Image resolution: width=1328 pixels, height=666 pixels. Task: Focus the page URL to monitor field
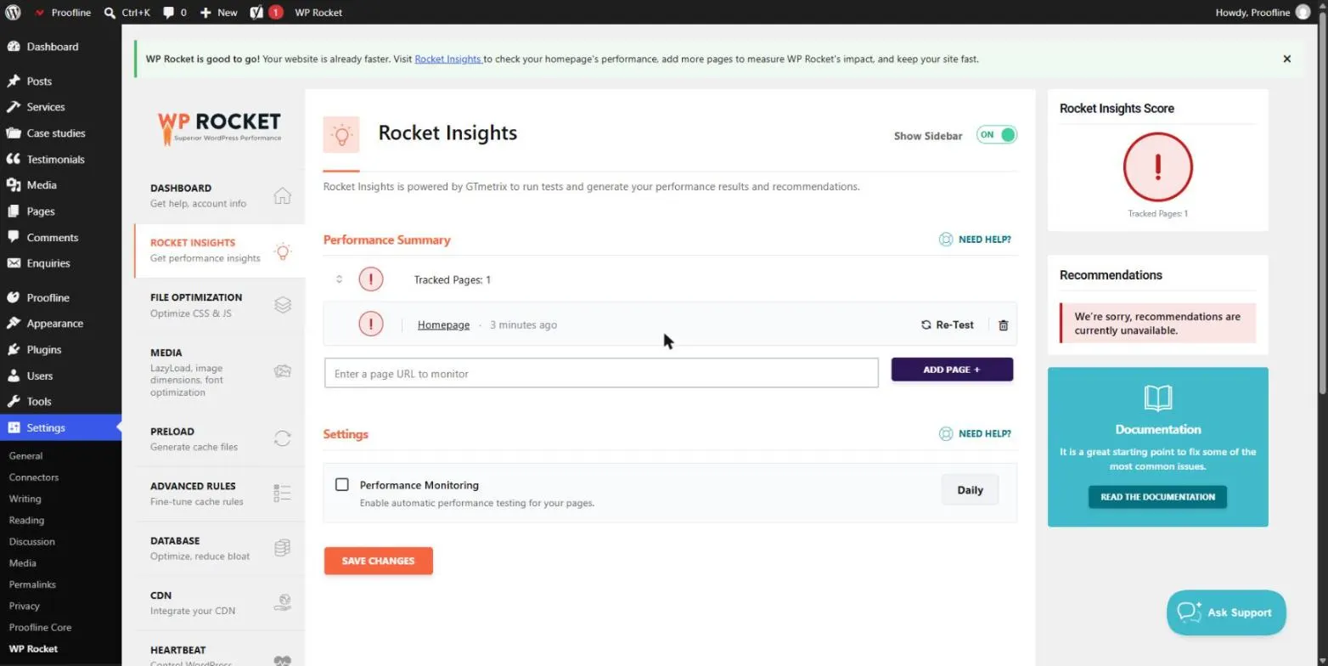(x=601, y=373)
